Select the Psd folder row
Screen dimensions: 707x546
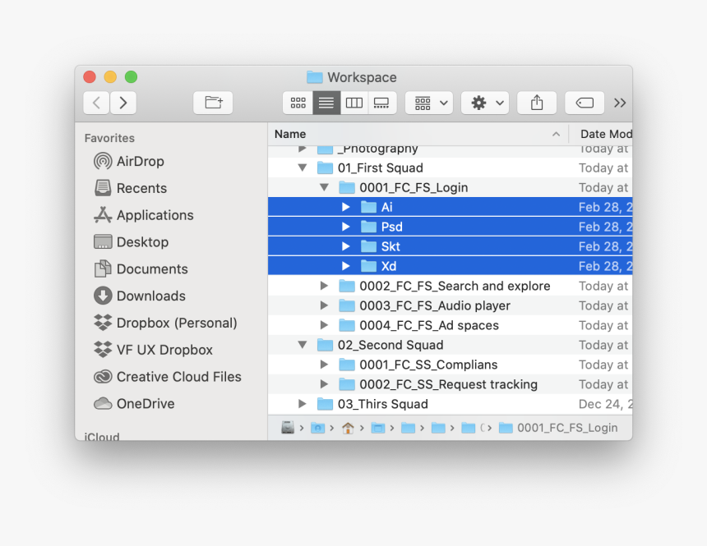450,227
